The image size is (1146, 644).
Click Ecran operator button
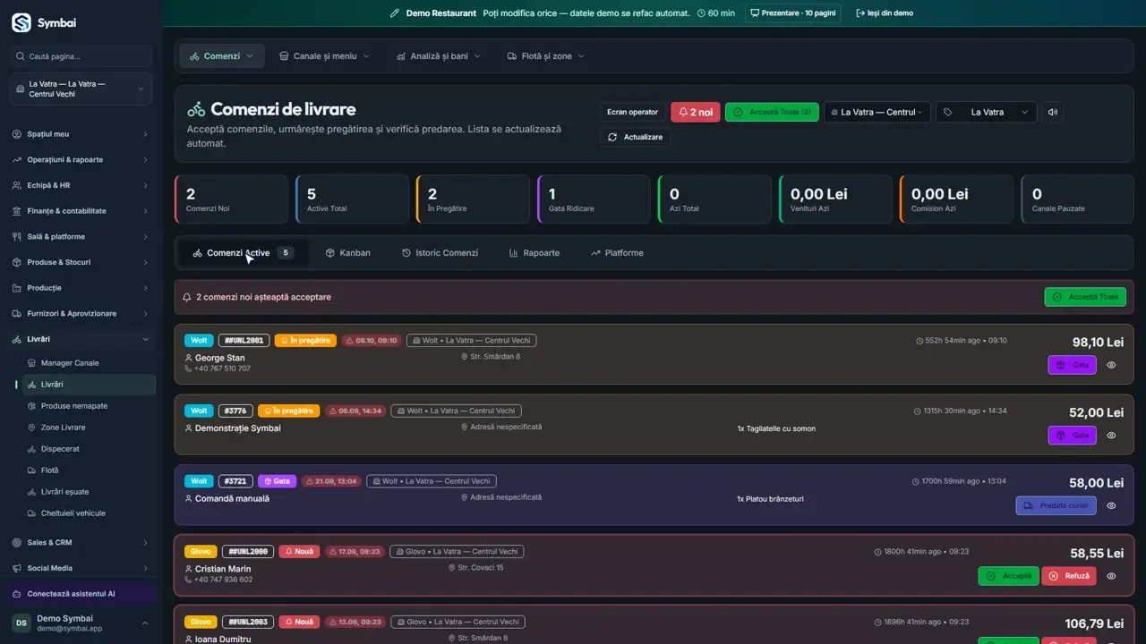coord(632,112)
